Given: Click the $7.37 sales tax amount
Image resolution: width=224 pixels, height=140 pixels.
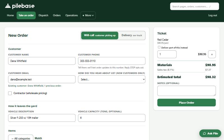Looking at the screenshot, I should click(x=208, y=70).
